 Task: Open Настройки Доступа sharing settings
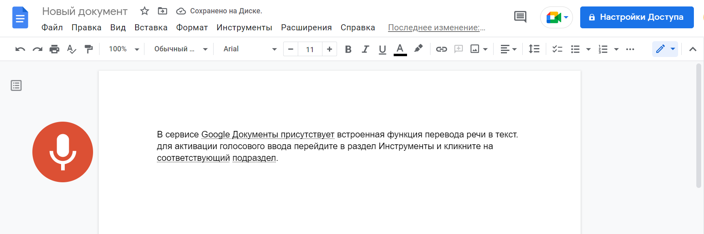click(x=637, y=17)
